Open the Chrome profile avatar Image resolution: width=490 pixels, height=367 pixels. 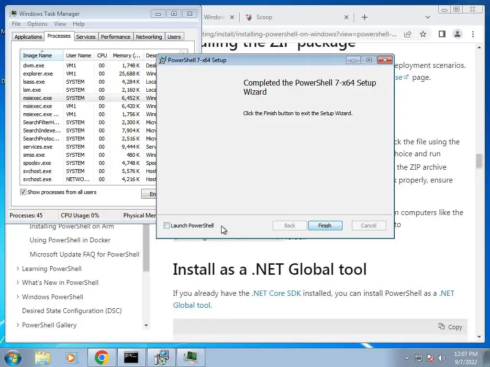(x=457, y=34)
